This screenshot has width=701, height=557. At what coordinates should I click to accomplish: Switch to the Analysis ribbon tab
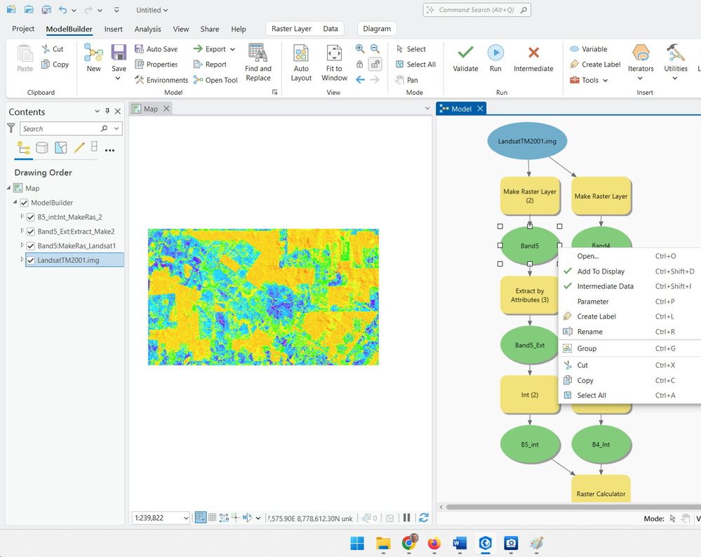147,29
